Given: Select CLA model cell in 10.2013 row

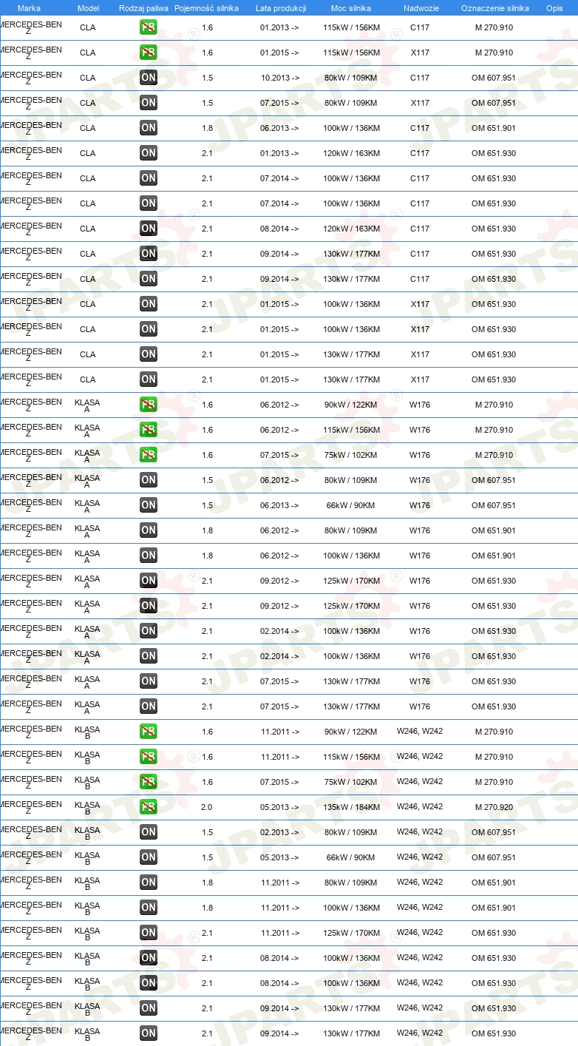Looking at the screenshot, I should coord(87,78).
